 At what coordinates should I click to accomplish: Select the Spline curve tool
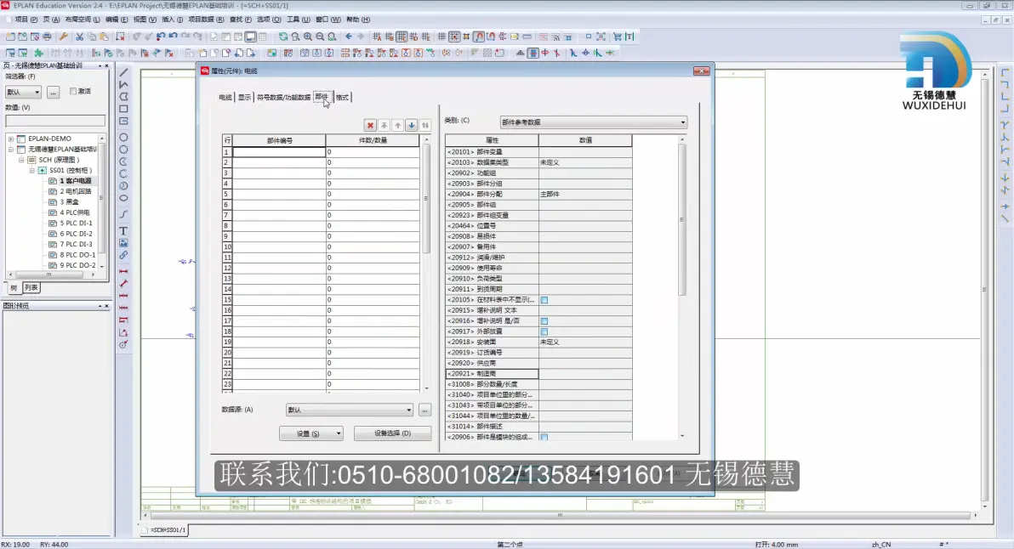[x=123, y=214]
